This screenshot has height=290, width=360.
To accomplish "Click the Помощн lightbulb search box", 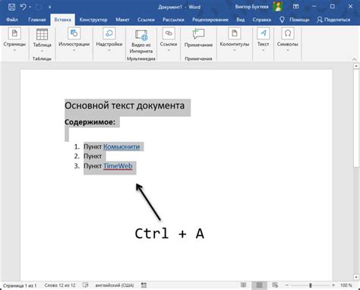I will (295, 20).
